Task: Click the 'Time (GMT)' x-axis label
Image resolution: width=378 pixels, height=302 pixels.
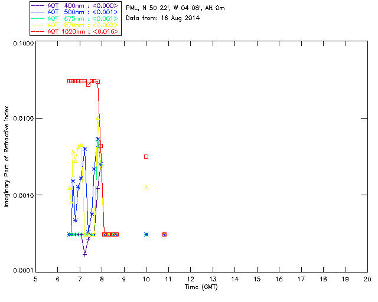Action: [202, 287]
